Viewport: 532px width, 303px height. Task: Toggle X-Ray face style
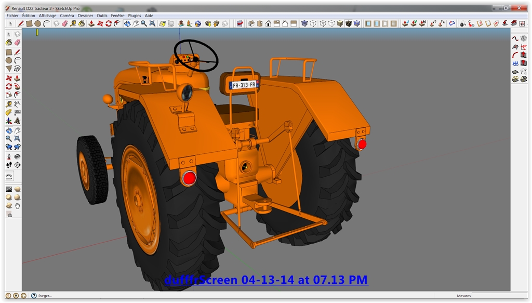tap(304, 23)
